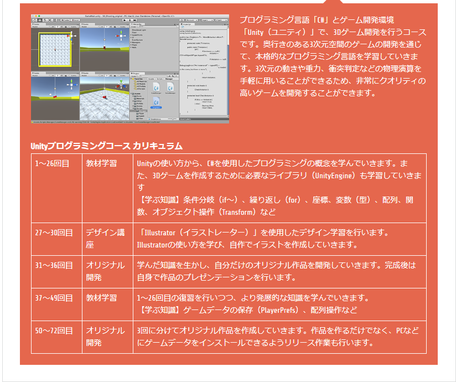Toggle the Center pivot button in Unity
The height and width of the screenshot is (382, 456).
point(65,20)
